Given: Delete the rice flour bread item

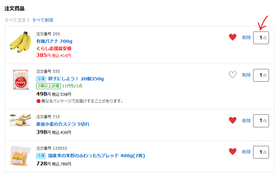Looking at the screenshot, I should (247, 152).
